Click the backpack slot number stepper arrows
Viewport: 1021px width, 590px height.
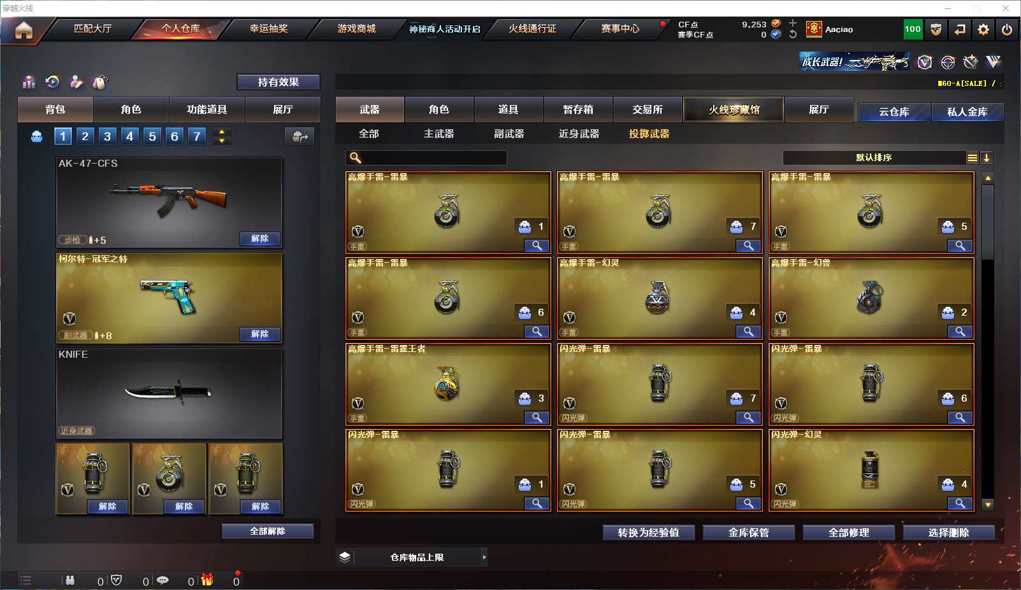222,136
